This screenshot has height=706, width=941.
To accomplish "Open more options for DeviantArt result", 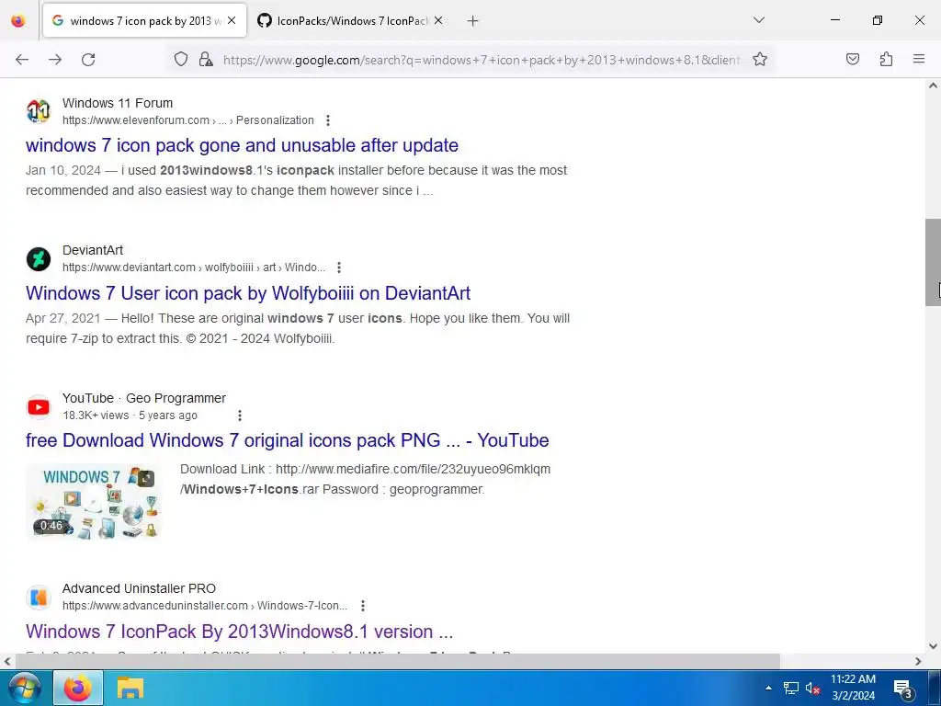I will [339, 268].
